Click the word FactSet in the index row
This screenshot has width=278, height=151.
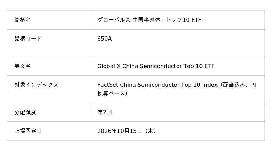[108, 85]
